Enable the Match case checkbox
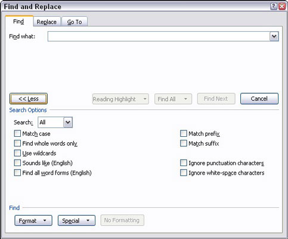The height and width of the screenshot is (239, 288). (x=17, y=133)
